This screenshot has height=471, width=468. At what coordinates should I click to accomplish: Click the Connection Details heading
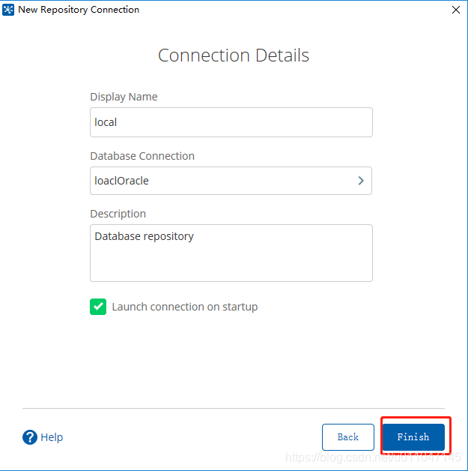(x=234, y=55)
